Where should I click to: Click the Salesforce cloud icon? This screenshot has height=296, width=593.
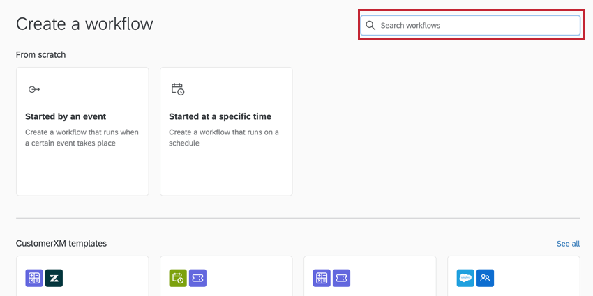465,279
